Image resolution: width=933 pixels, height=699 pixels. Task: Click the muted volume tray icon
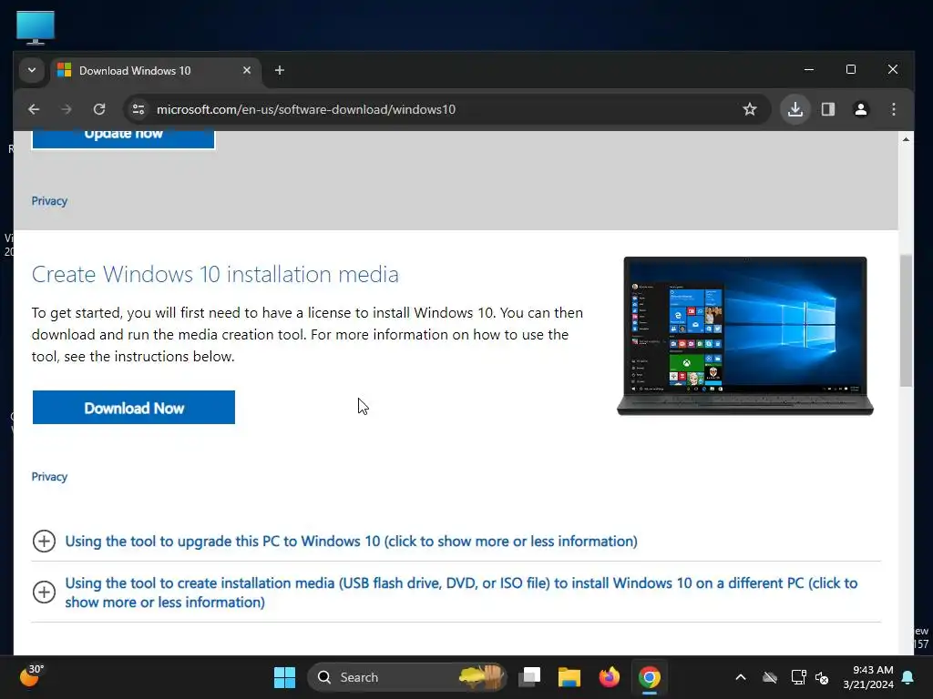[x=823, y=677]
